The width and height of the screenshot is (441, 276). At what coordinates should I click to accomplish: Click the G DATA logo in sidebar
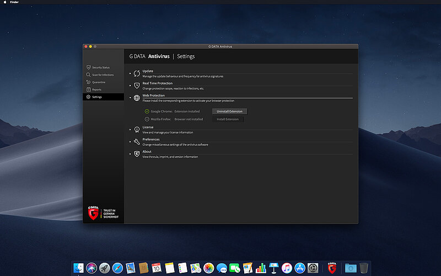coord(93,213)
